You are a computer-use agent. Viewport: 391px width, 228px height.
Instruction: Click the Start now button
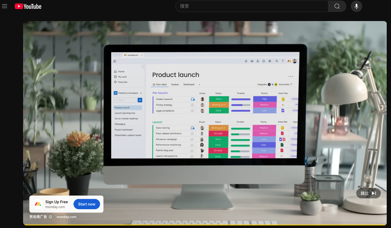87,204
